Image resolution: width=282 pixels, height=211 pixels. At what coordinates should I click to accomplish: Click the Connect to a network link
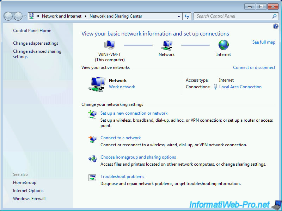(121, 138)
